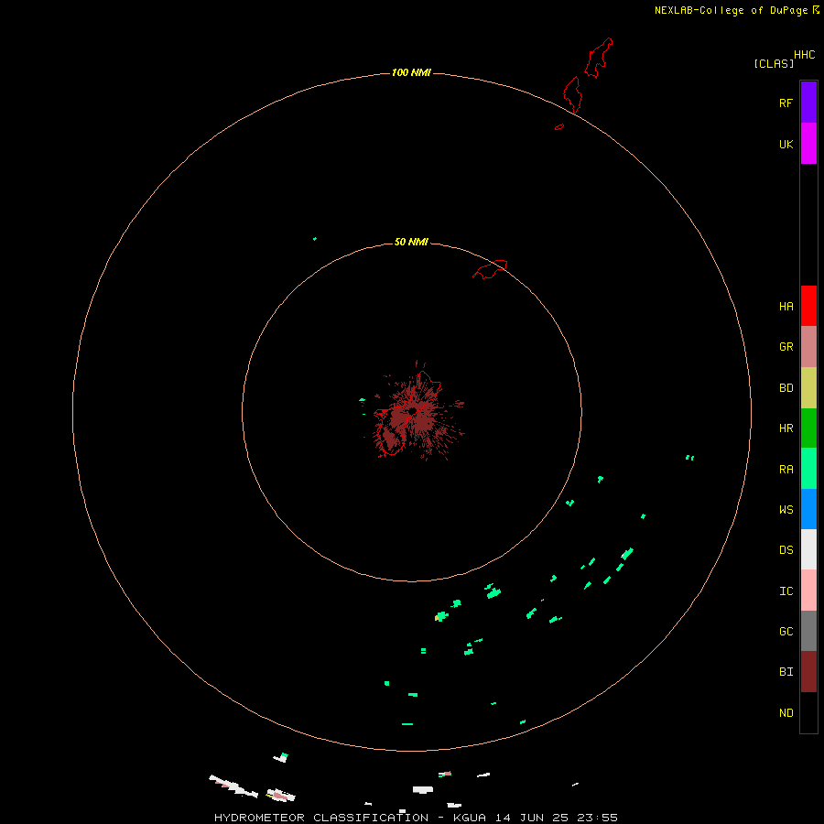Click the NEXLAB-College of DuPage text
The image size is (824, 824).
pos(732,10)
